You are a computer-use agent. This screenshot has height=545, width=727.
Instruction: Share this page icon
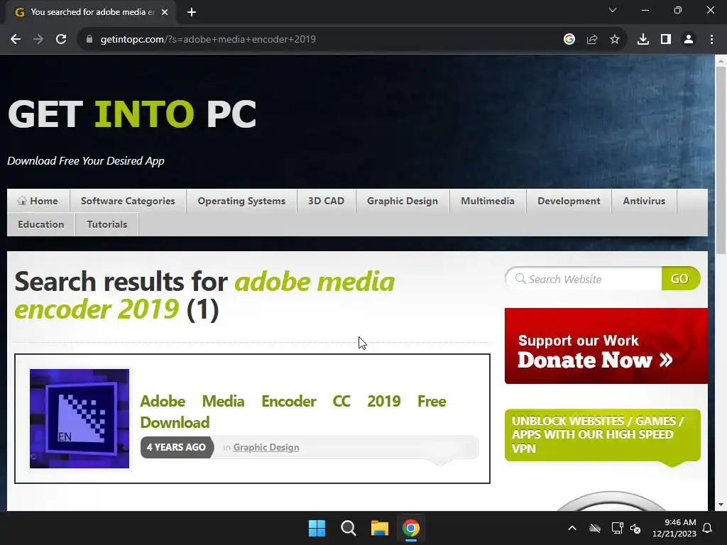point(591,40)
